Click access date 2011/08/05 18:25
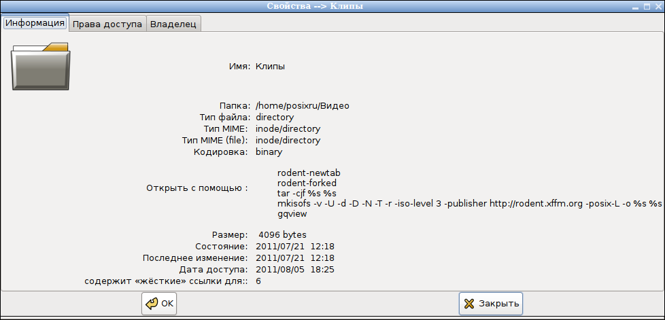Screen dimensions: 665x320 pyautogui.click(x=295, y=270)
